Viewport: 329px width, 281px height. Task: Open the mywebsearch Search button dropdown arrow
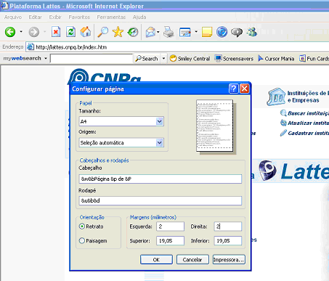pyautogui.click(x=163, y=59)
